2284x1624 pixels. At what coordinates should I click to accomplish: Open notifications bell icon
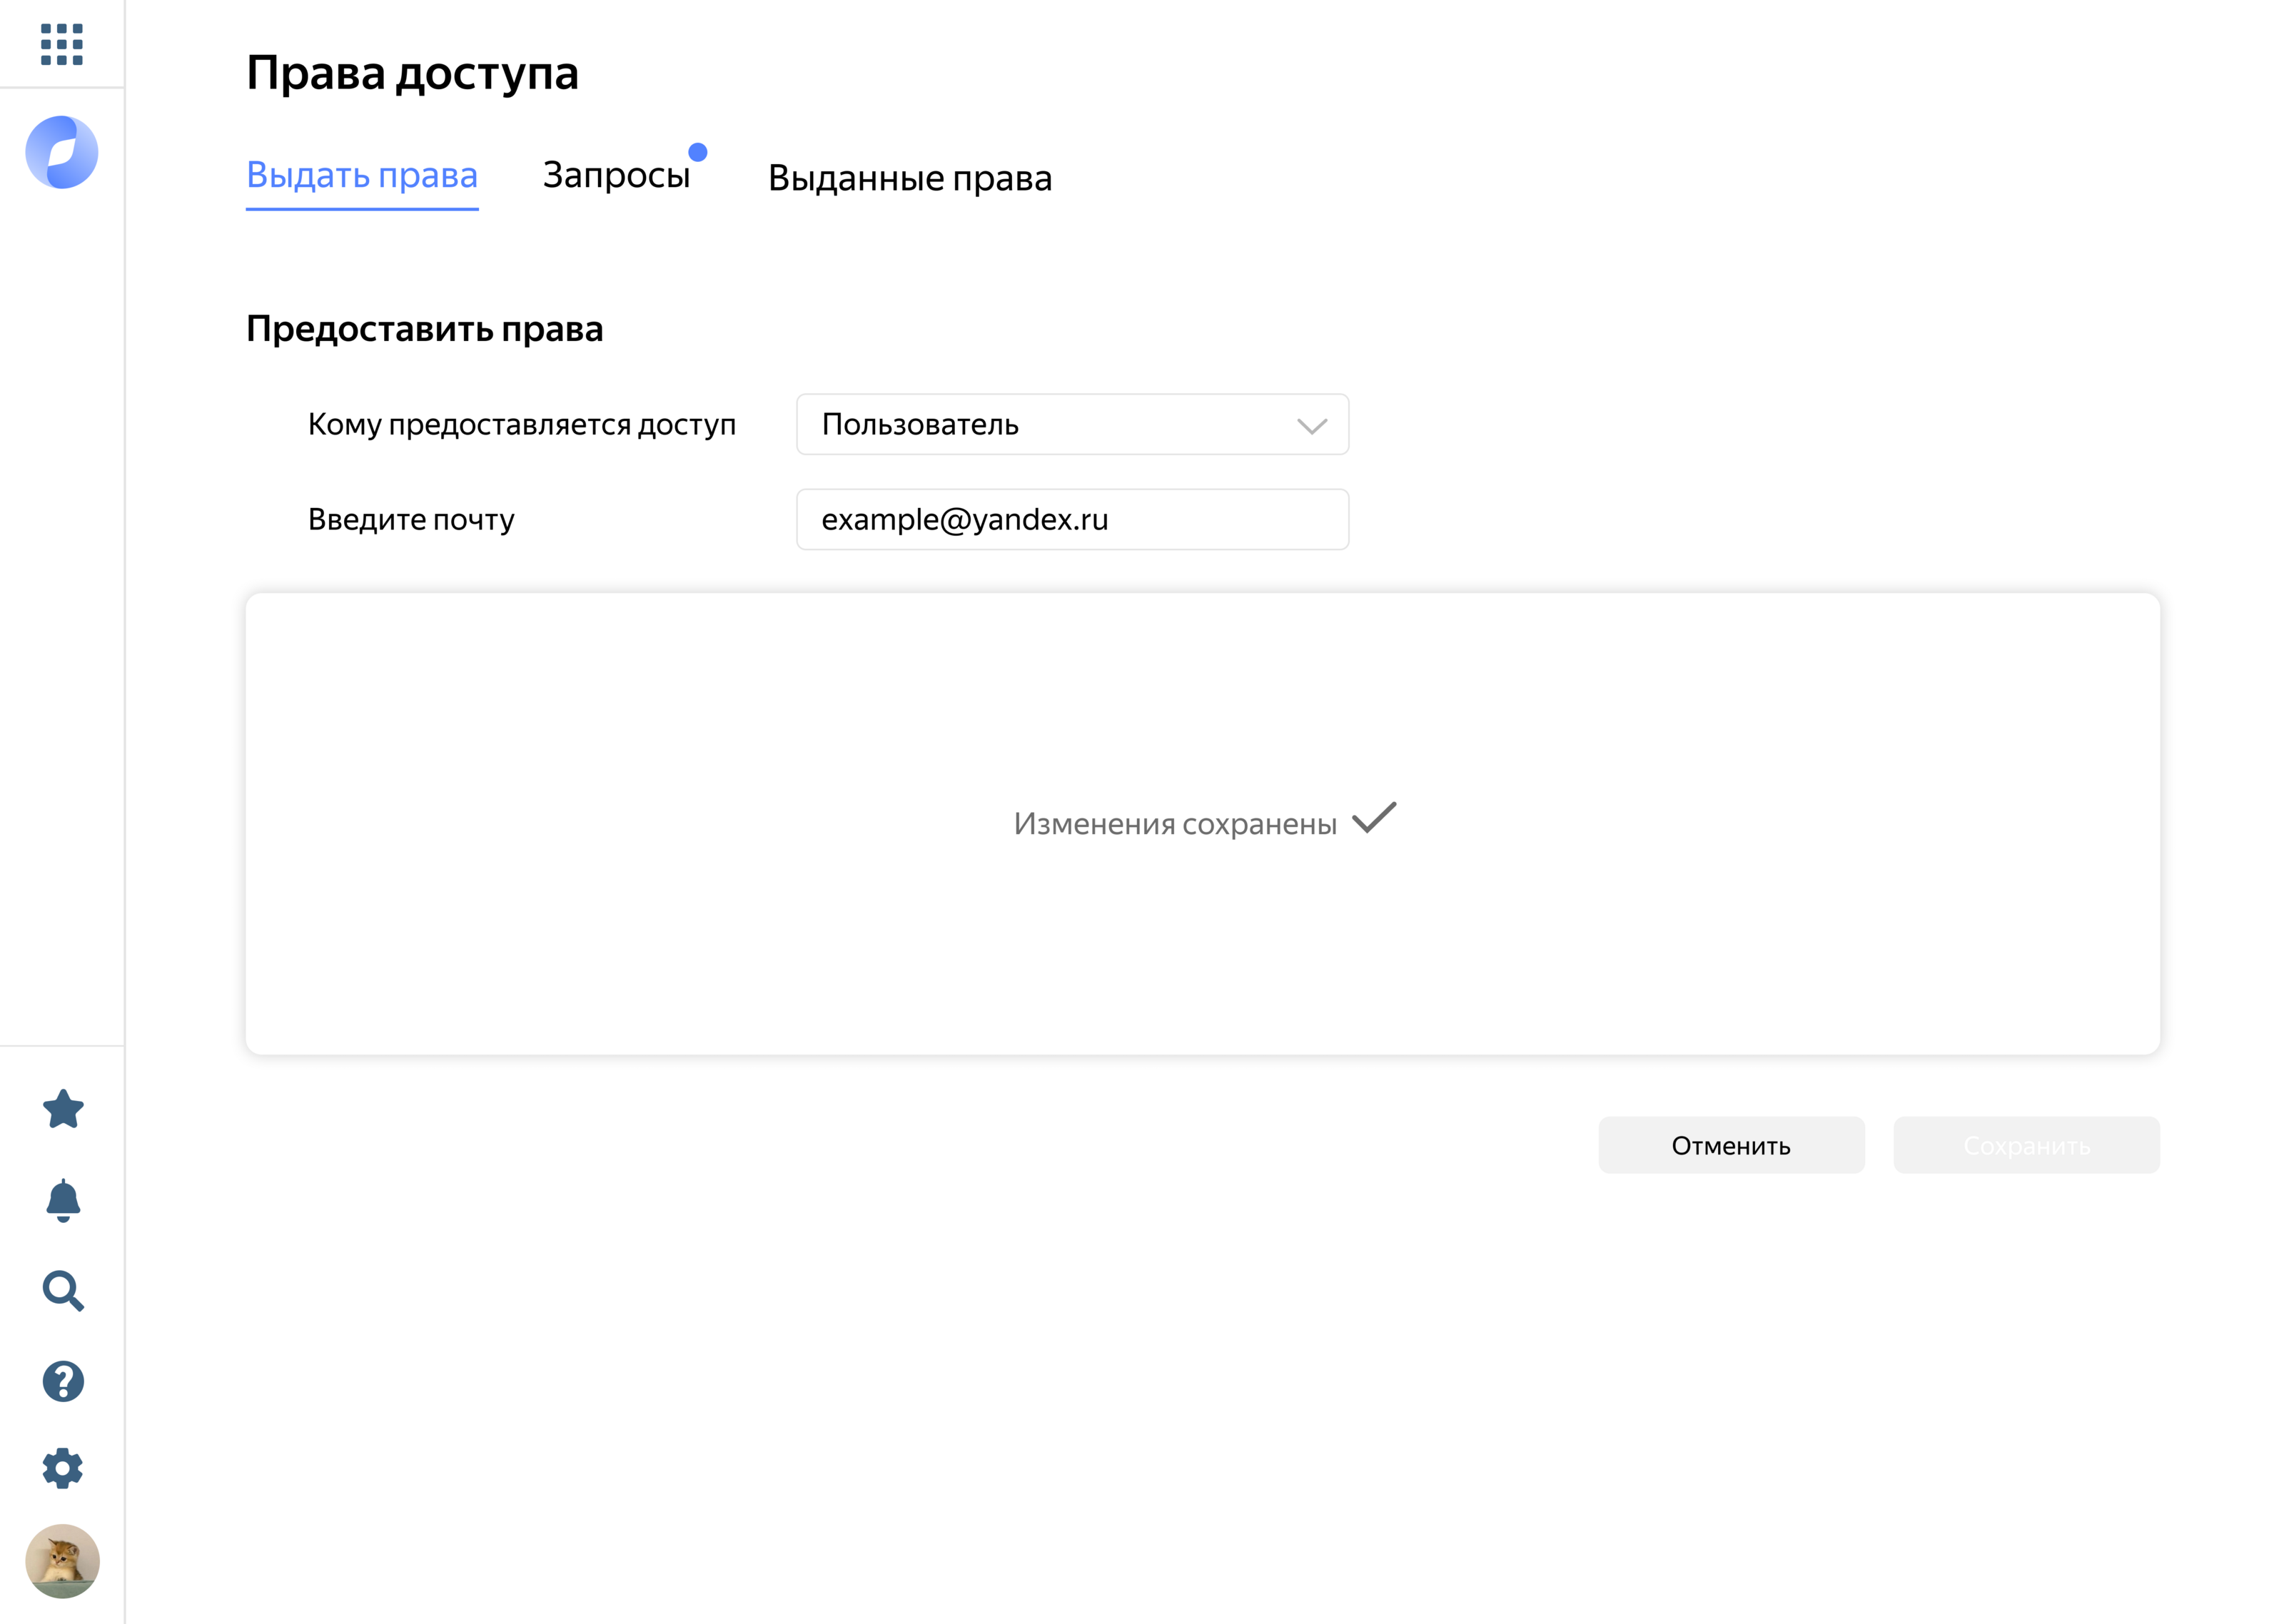(x=63, y=1199)
